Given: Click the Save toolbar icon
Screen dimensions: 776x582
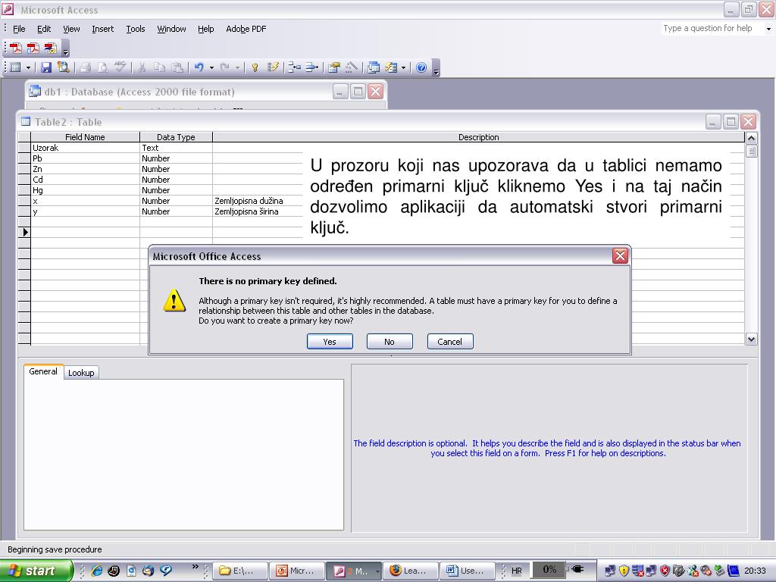Looking at the screenshot, I should (x=46, y=67).
